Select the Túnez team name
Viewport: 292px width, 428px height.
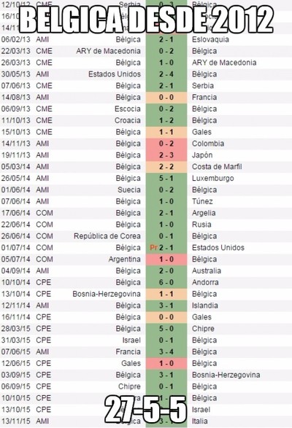pos(202,201)
